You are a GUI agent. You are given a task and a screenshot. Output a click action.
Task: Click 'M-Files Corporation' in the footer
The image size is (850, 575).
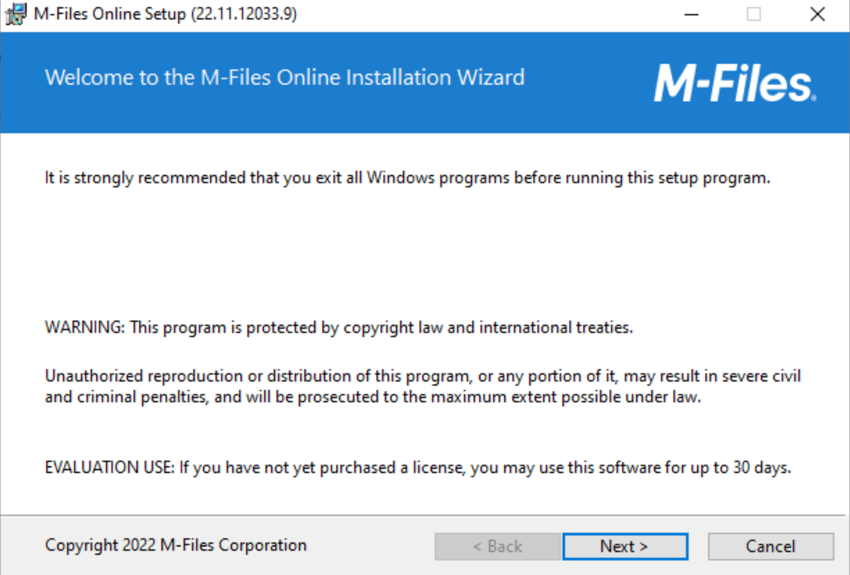coord(234,545)
